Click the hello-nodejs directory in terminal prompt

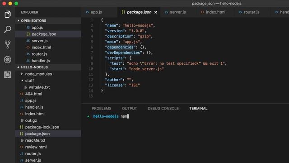pos(106,116)
